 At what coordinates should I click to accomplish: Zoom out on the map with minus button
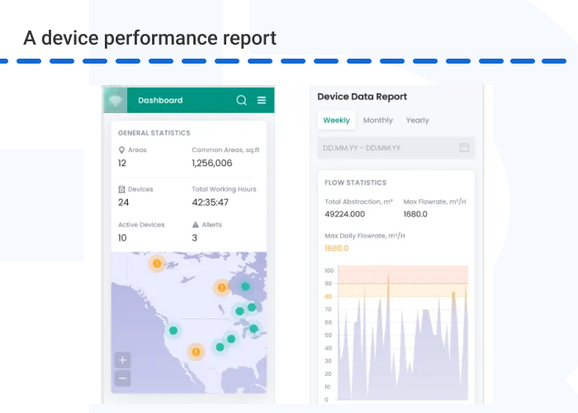[123, 378]
